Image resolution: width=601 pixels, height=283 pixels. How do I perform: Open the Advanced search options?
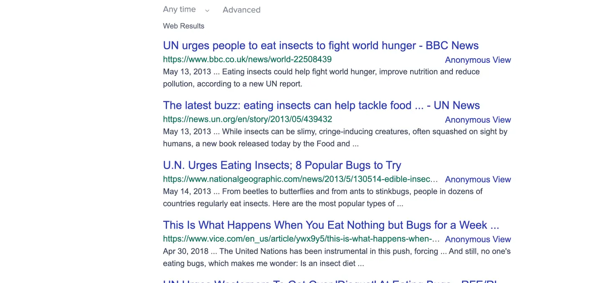coord(241,10)
